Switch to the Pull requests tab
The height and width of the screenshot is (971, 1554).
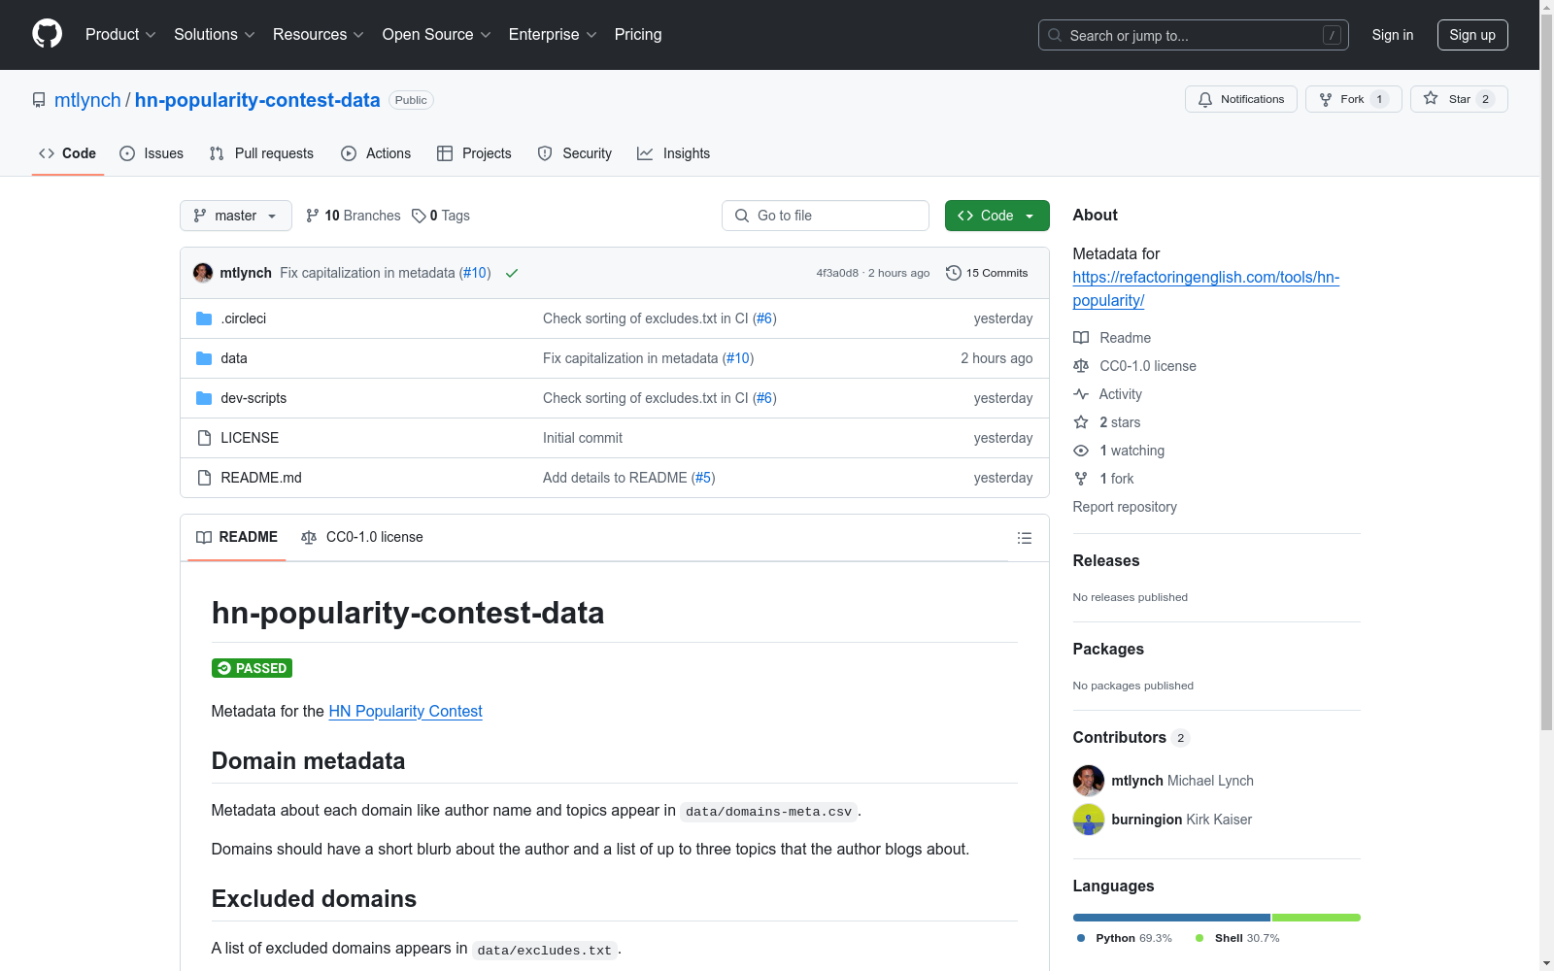click(x=261, y=153)
